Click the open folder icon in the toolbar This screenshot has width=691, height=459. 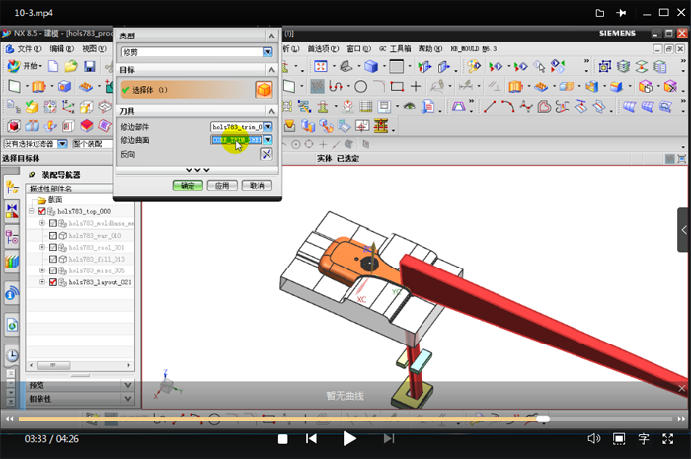tap(71, 66)
